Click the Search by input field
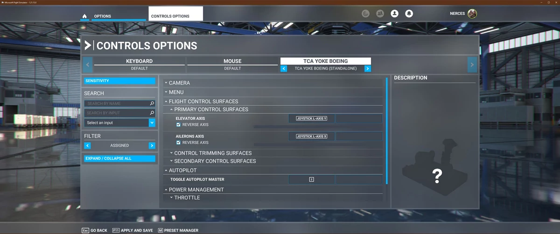 pyautogui.click(x=119, y=113)
